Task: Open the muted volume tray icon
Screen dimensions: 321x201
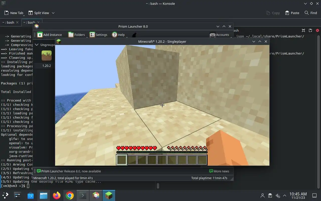Action: coord(277,195)
